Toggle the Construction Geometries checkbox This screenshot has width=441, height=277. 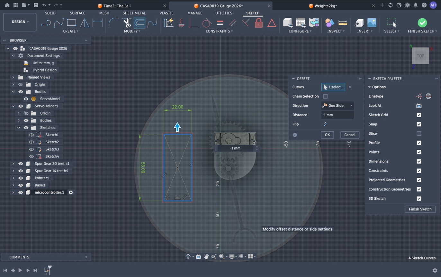click(419, 189)
